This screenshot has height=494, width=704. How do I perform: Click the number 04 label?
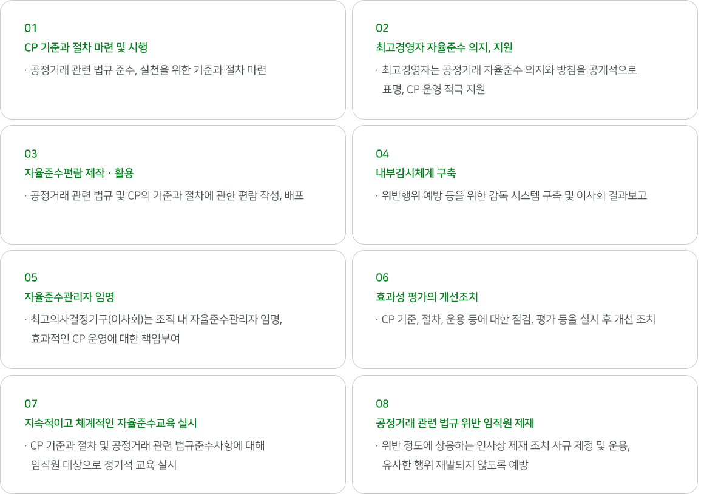coord(382,154)
